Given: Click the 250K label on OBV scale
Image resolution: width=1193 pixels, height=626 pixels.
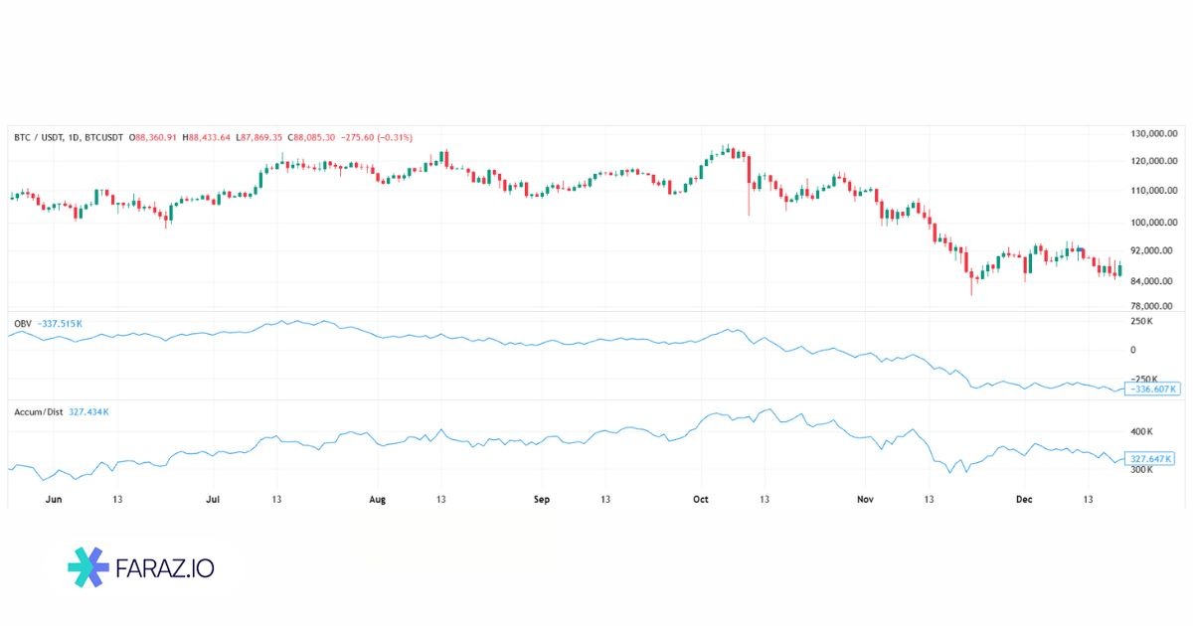Looking at the screenshot, I should pos(1141,322).
